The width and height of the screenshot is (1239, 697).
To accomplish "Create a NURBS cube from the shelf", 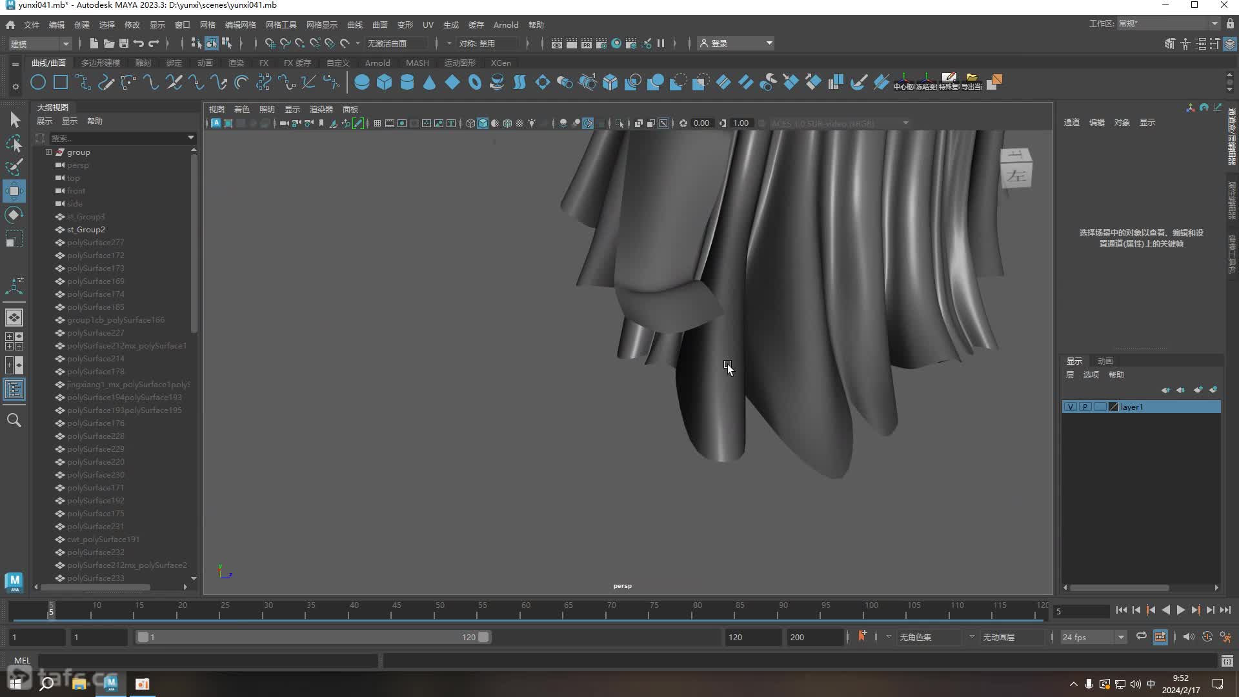I will 385,83.
